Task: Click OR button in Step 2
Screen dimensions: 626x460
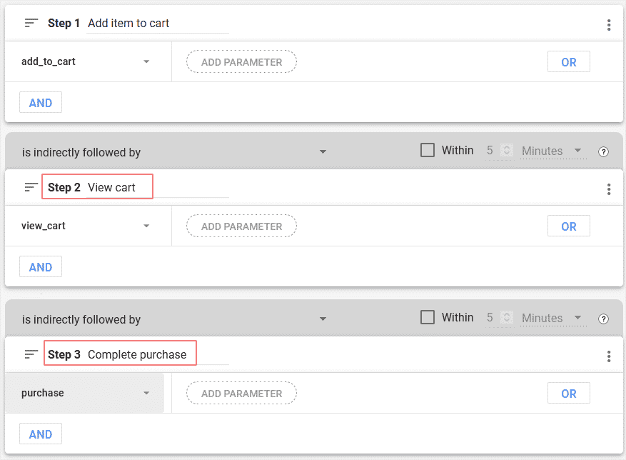Action: click(x=568, y=226)
